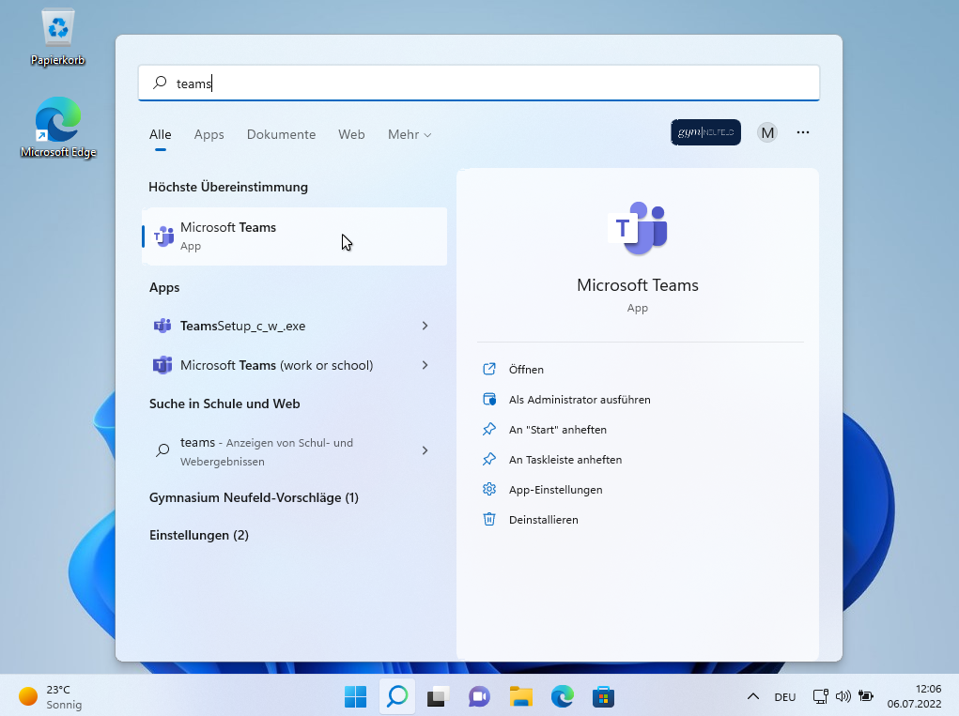Click the Windows Start button
959x716 pixels.
click(x=355, y=696)
